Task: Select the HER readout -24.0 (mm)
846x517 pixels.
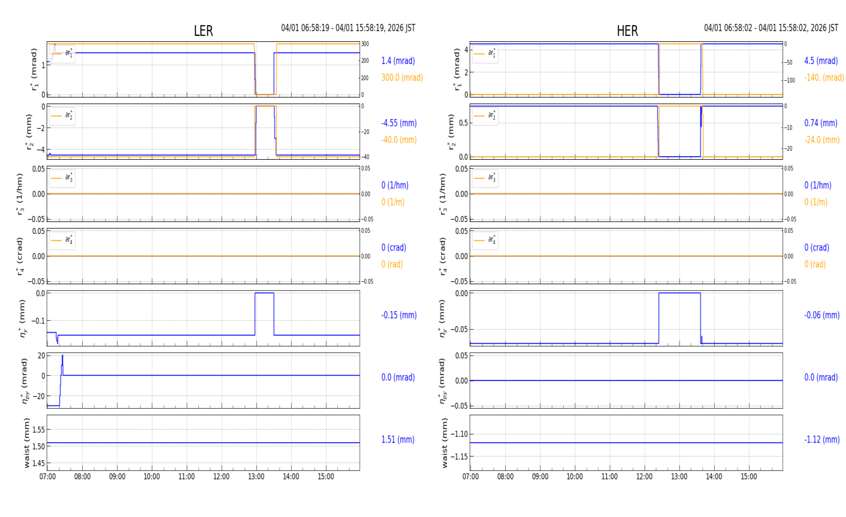Action: pos(822,140)
